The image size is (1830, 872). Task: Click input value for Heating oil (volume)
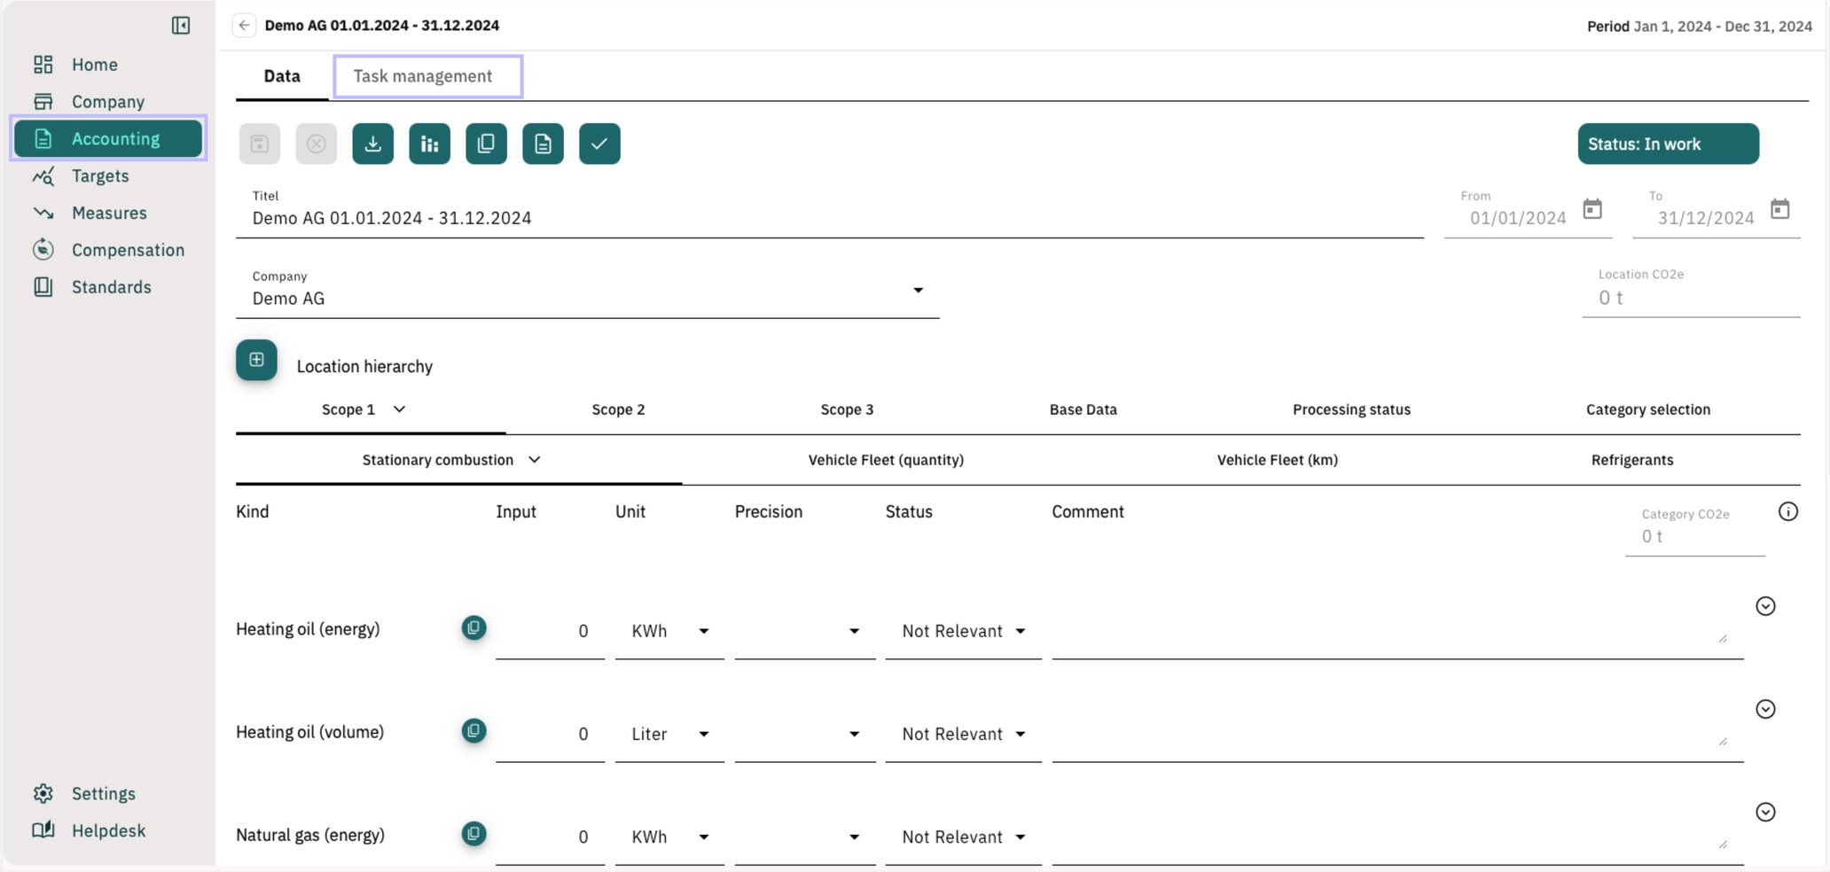click(x=550, y=734)
